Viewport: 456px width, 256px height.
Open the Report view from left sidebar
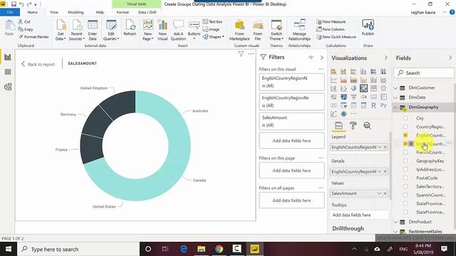8,57
